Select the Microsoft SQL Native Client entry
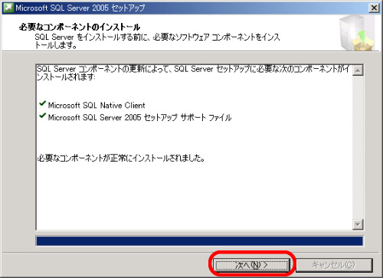383x278 pixels. (x=97, y=105)
